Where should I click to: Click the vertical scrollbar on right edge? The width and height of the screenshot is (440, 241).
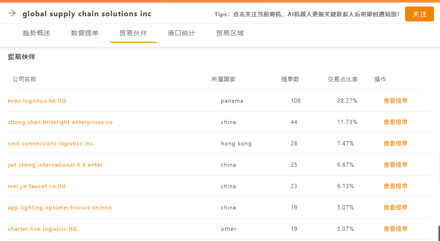click(439, 166)
